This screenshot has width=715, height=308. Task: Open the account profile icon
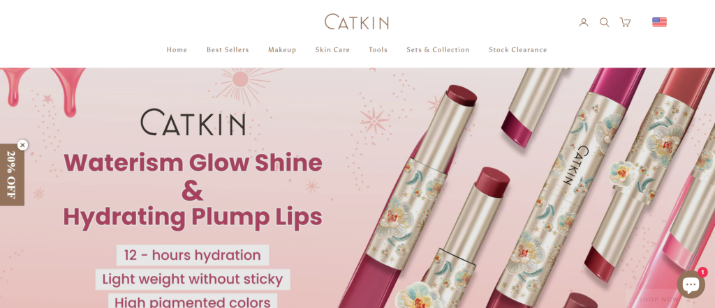pos(584,22)
